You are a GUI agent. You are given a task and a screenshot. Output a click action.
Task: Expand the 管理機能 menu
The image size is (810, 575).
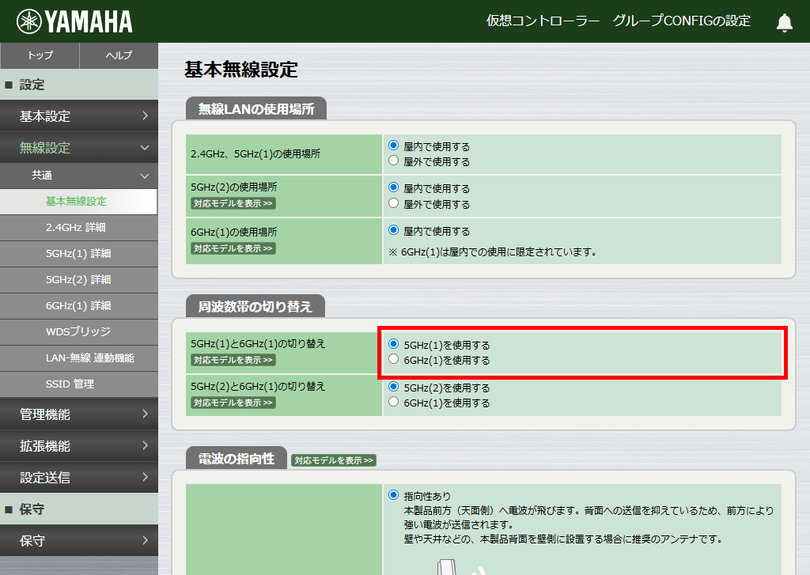pos(79,414)
